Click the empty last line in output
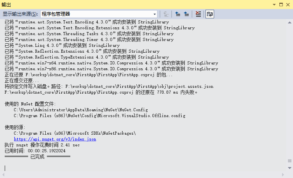 tap(78, 168)
